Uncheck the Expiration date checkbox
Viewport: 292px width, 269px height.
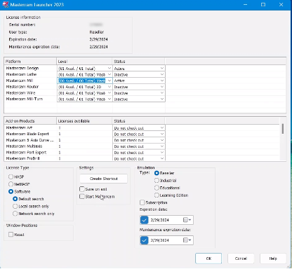tap(145, 220)
